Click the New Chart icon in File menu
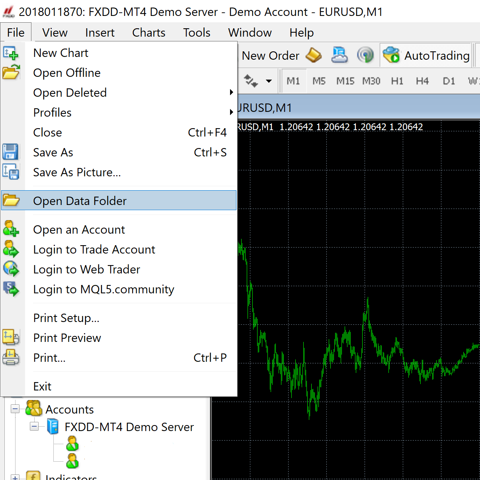This screenshot has height=480, width=480. (11, 53)
